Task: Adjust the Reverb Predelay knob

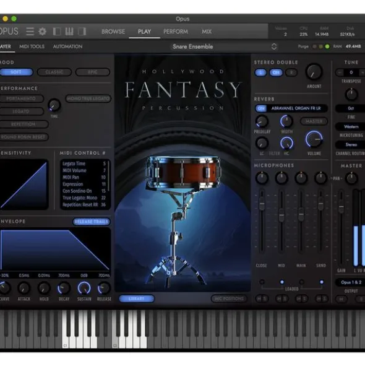Action: tap(262, 121)
